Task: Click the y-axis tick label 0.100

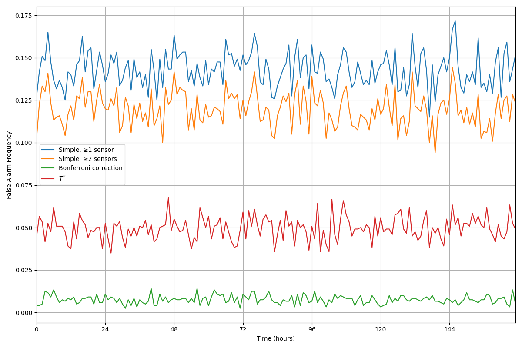Action: (x=24, y=143)
